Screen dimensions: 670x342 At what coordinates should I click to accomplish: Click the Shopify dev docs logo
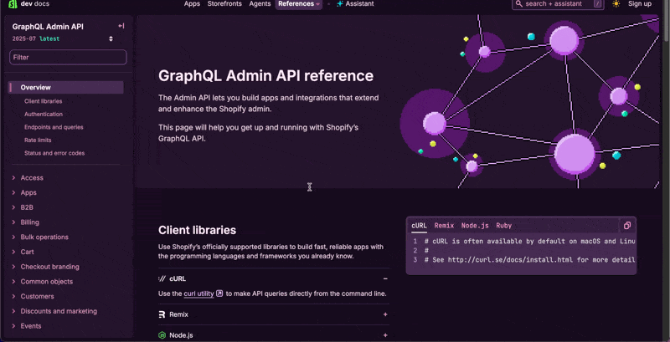point(28,4)
